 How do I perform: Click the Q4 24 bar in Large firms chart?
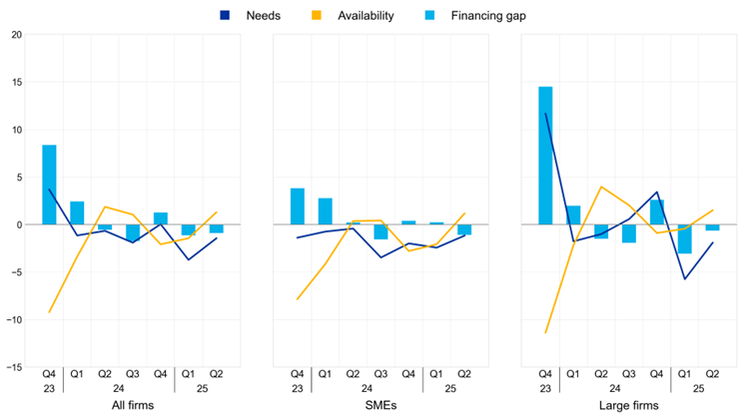point(657,212)
